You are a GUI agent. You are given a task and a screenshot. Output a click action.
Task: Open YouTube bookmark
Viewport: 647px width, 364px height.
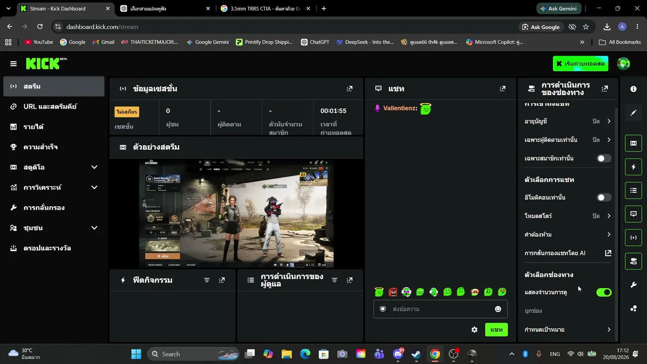coord(39,42)
